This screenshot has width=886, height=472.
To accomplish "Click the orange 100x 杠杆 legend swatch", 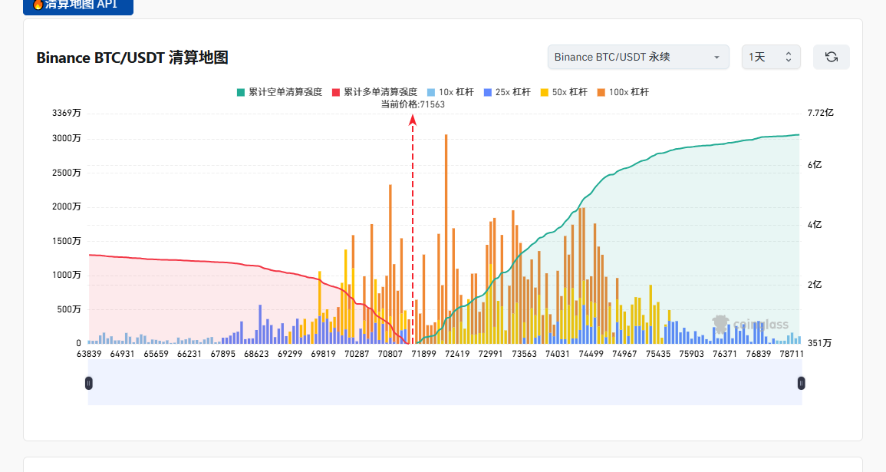I will 601,92.
